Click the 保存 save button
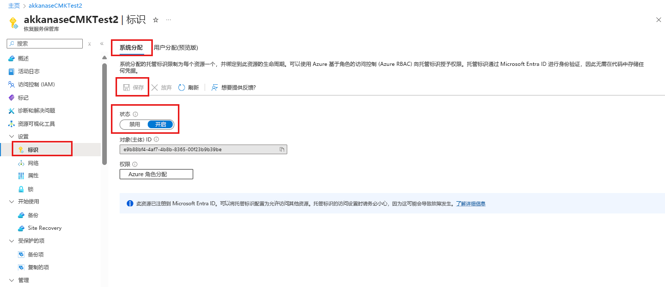This screenshot has width=665, height=287. point(133,87)
